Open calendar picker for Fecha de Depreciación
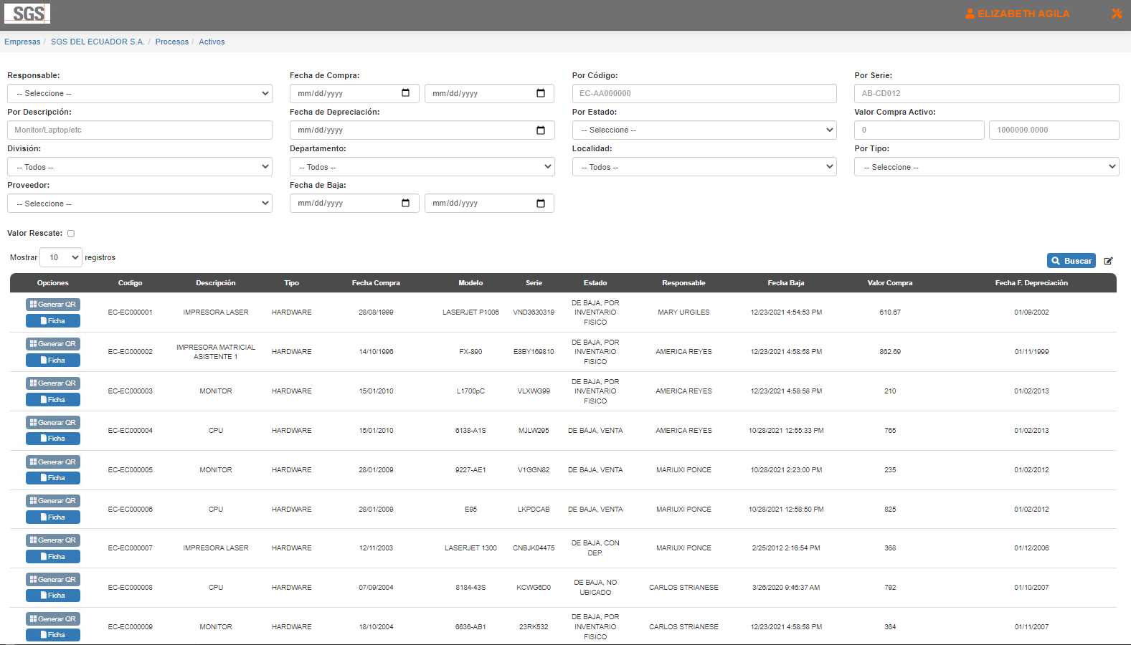 tap(540, 130)
